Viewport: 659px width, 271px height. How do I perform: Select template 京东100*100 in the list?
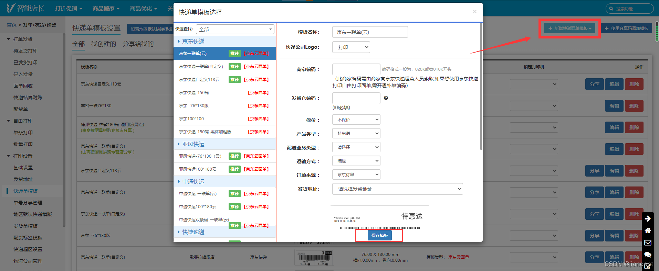[225, 119]
